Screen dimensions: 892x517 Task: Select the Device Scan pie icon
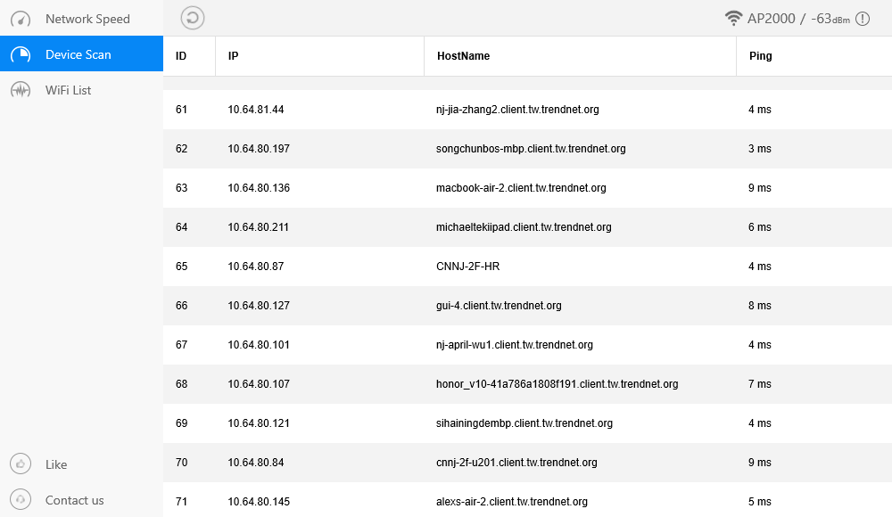click(20, 53)
